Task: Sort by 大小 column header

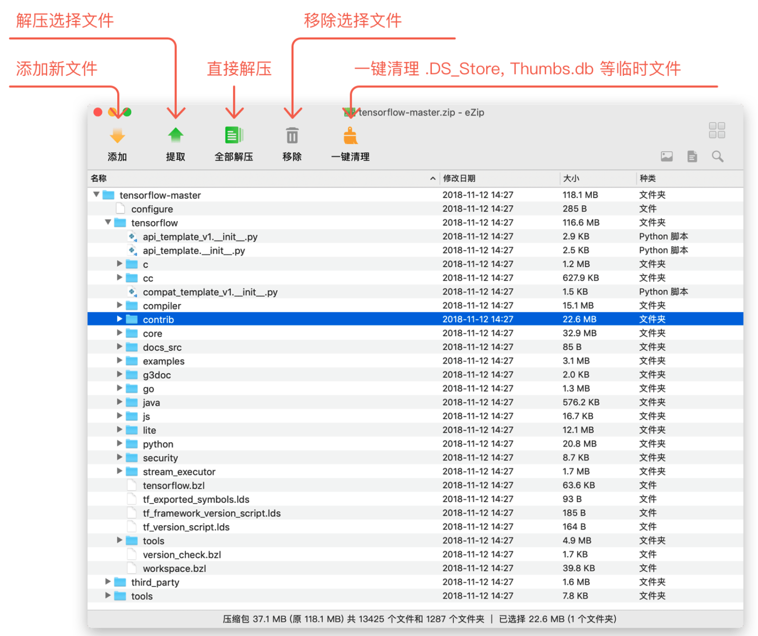Action: point(598,178)
